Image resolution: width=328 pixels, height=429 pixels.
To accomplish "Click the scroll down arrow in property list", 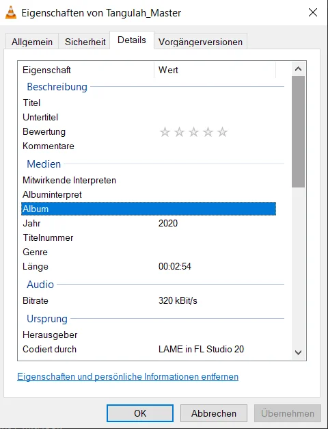I will click(298, 352).
